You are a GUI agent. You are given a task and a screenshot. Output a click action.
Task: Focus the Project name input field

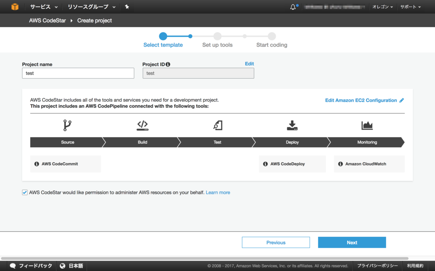coord(78,73)
